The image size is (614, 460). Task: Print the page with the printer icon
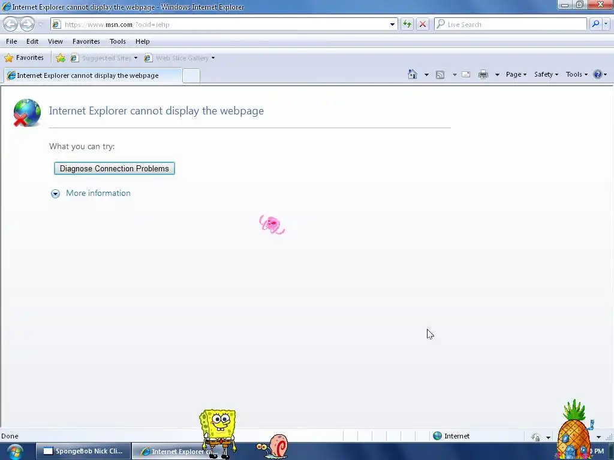tap(483, 74)
